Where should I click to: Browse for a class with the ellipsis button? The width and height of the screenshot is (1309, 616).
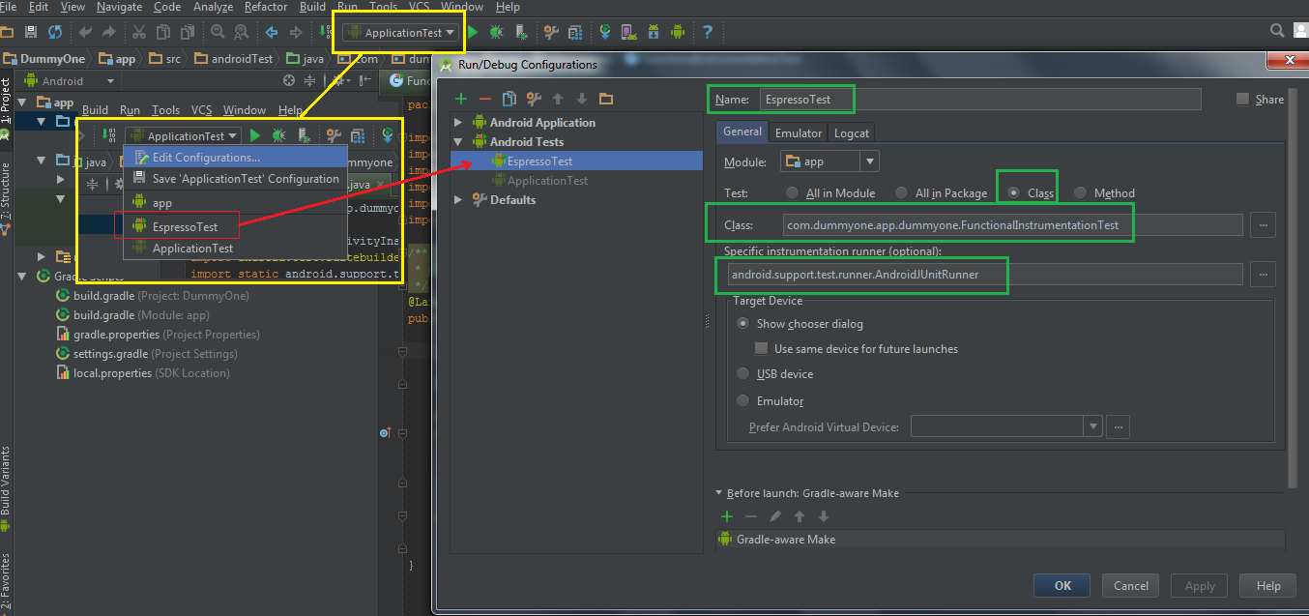[1263, 224]
